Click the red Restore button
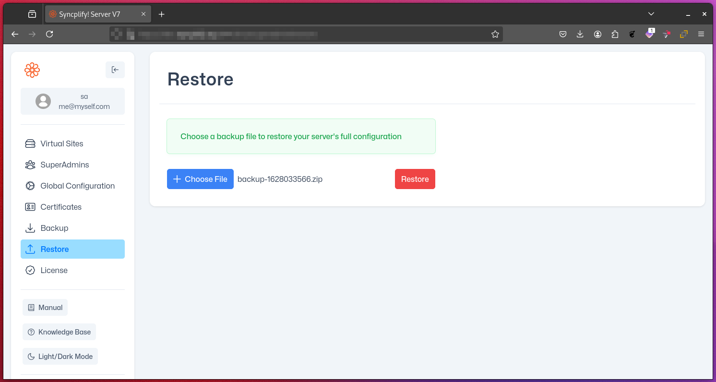 (x=415, y=179)
